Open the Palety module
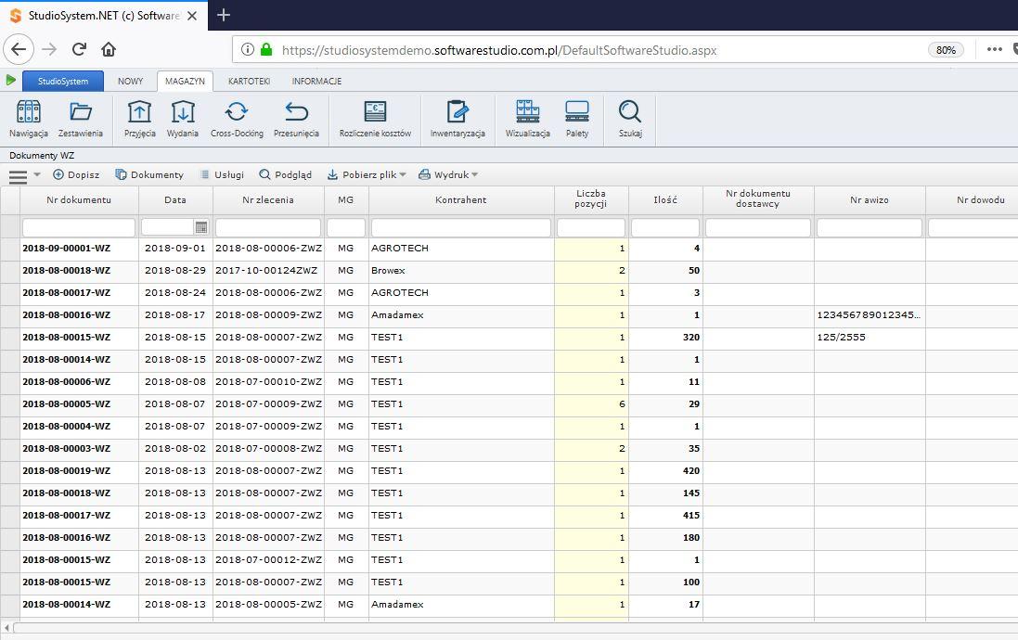Image resolution: width=1018 pixels, height=640 pixels. coord(577,119)
